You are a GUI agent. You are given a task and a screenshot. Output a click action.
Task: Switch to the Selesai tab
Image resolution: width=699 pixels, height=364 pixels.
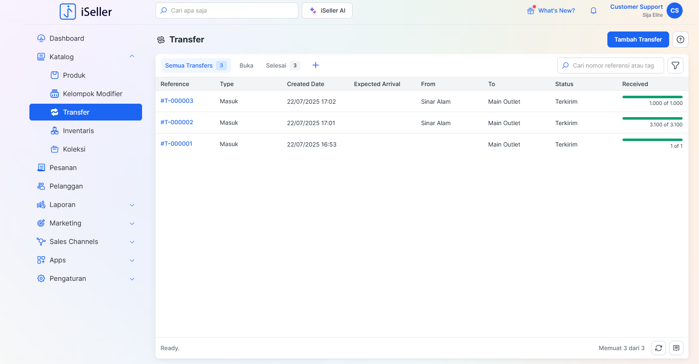276,65
